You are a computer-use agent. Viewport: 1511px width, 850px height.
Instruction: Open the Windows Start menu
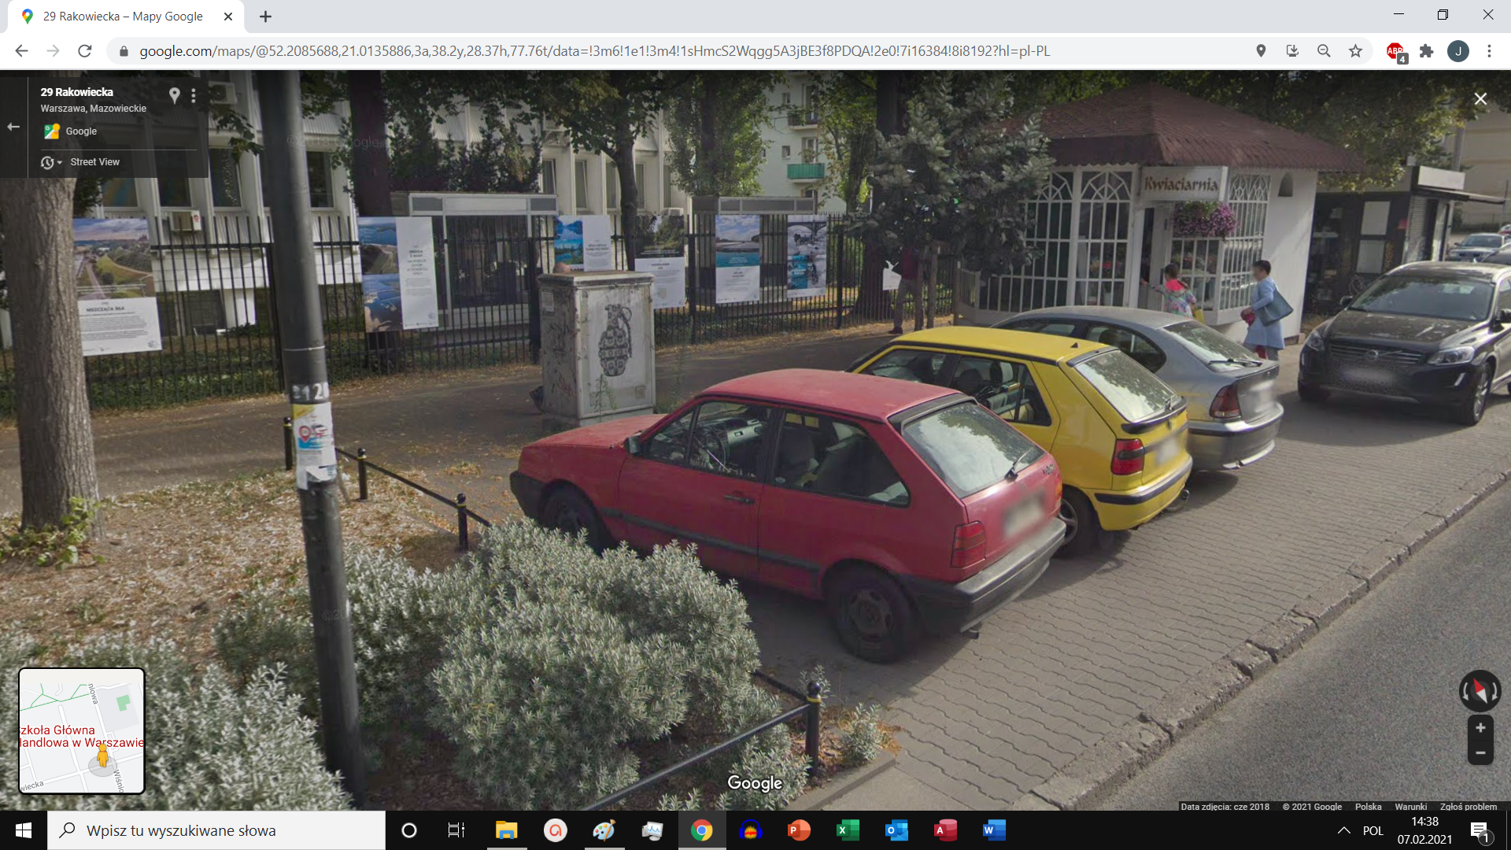point(24,830)
